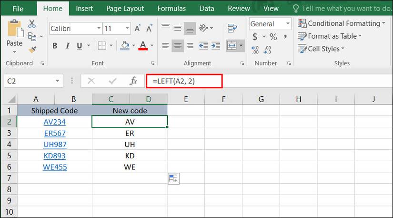Open the General number format dropdown
Screen dimensions: 393x218
click(x=288, y=24)
